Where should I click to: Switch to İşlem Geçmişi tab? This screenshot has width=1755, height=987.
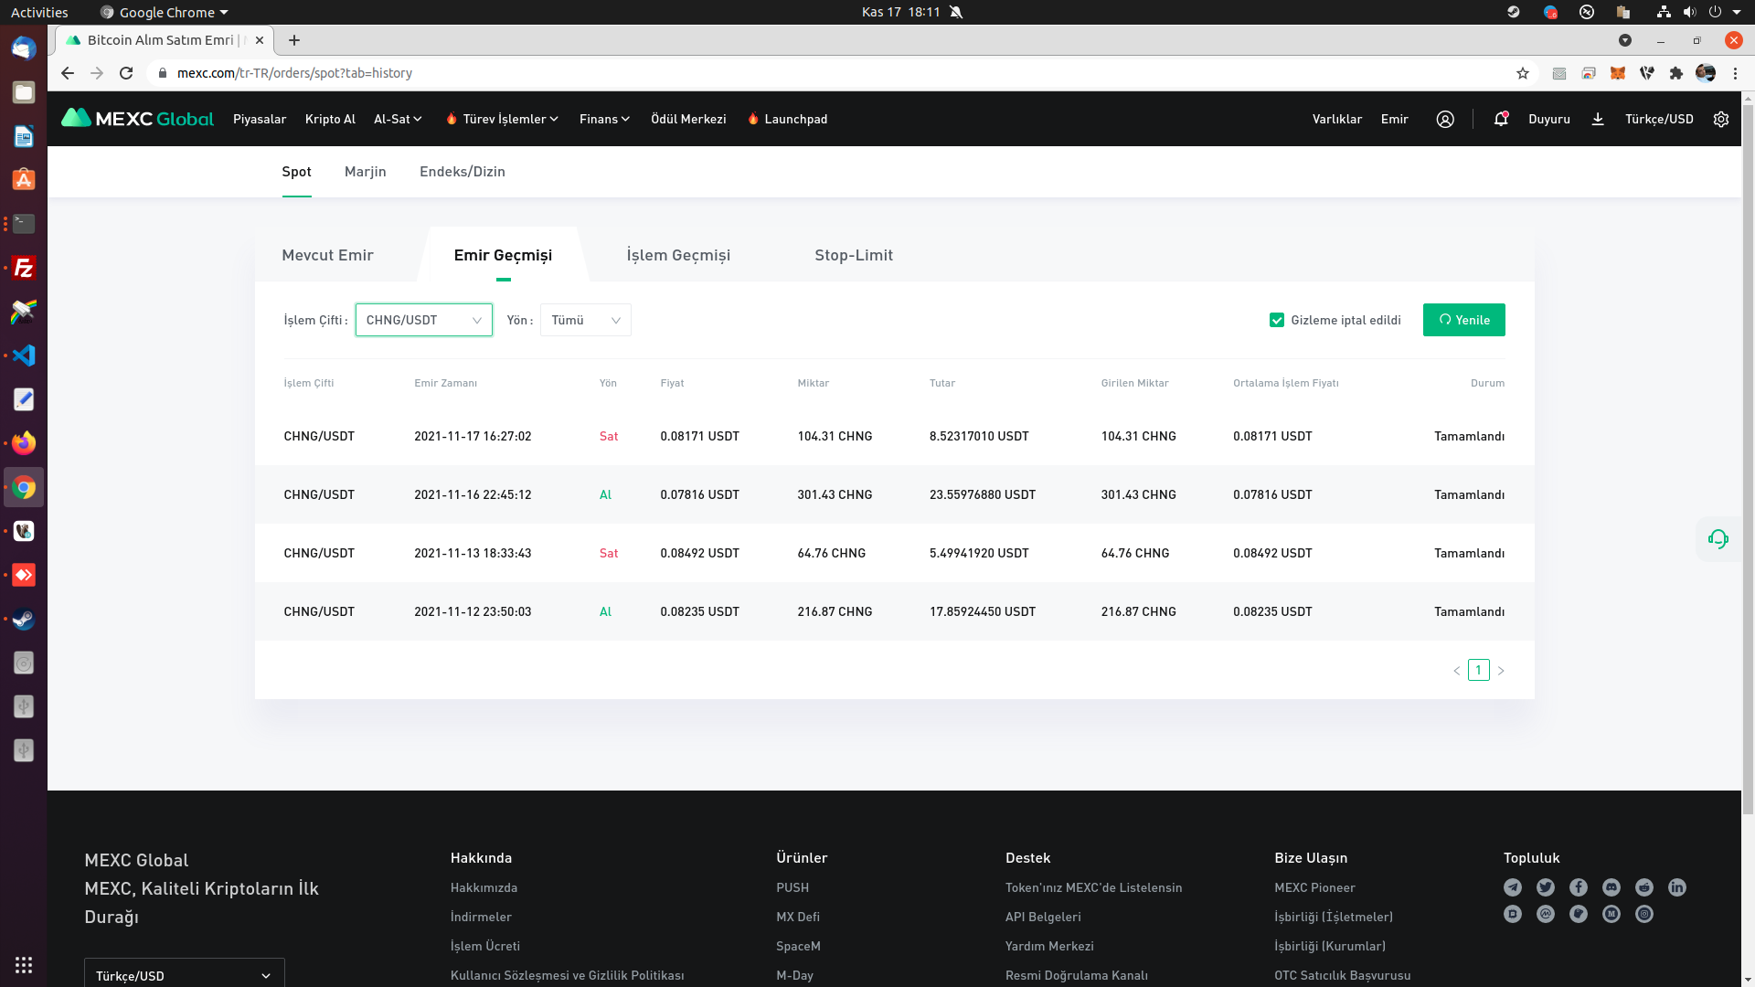tap(677, 255)
